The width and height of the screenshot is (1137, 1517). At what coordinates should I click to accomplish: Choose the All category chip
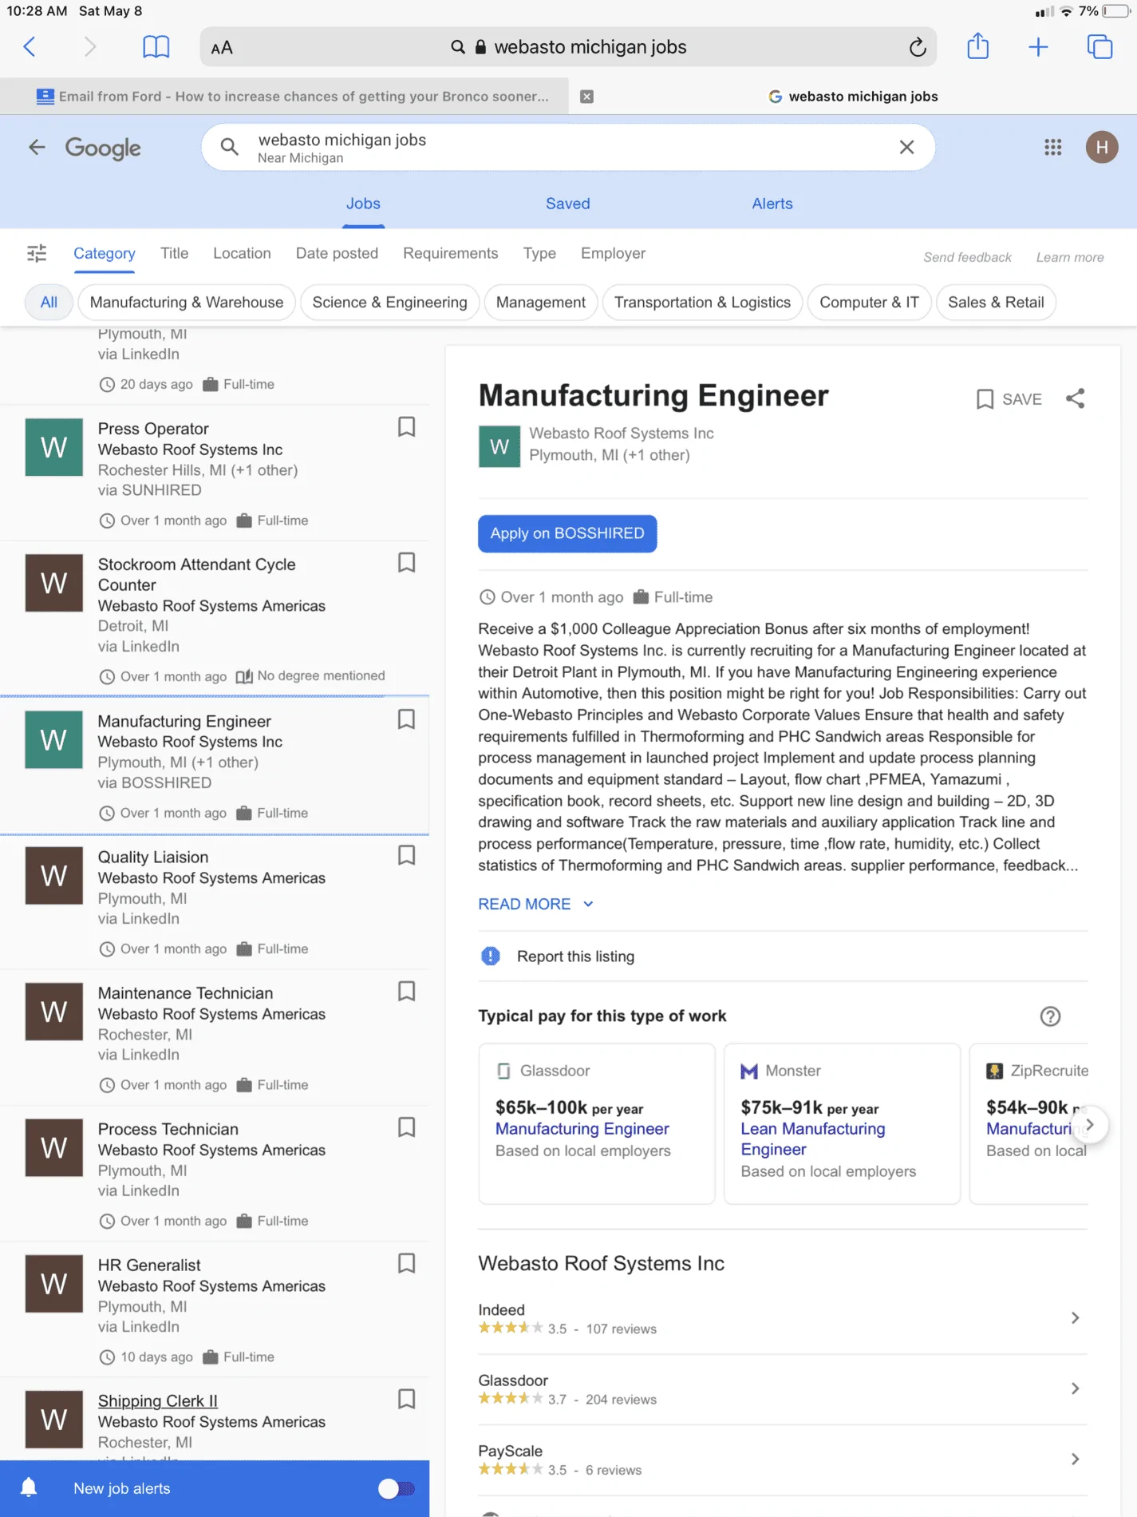tap(49, 303)
